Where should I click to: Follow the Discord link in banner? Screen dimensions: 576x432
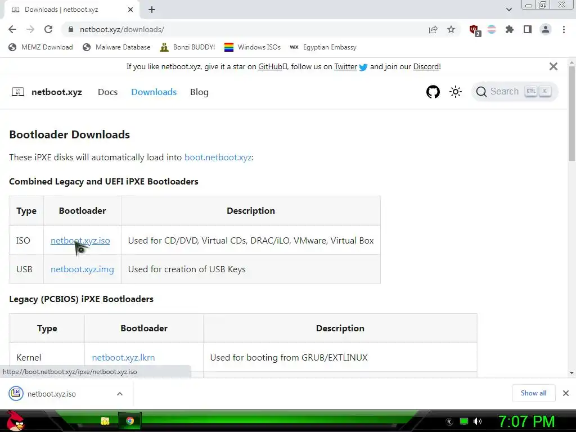pos(426,66)
